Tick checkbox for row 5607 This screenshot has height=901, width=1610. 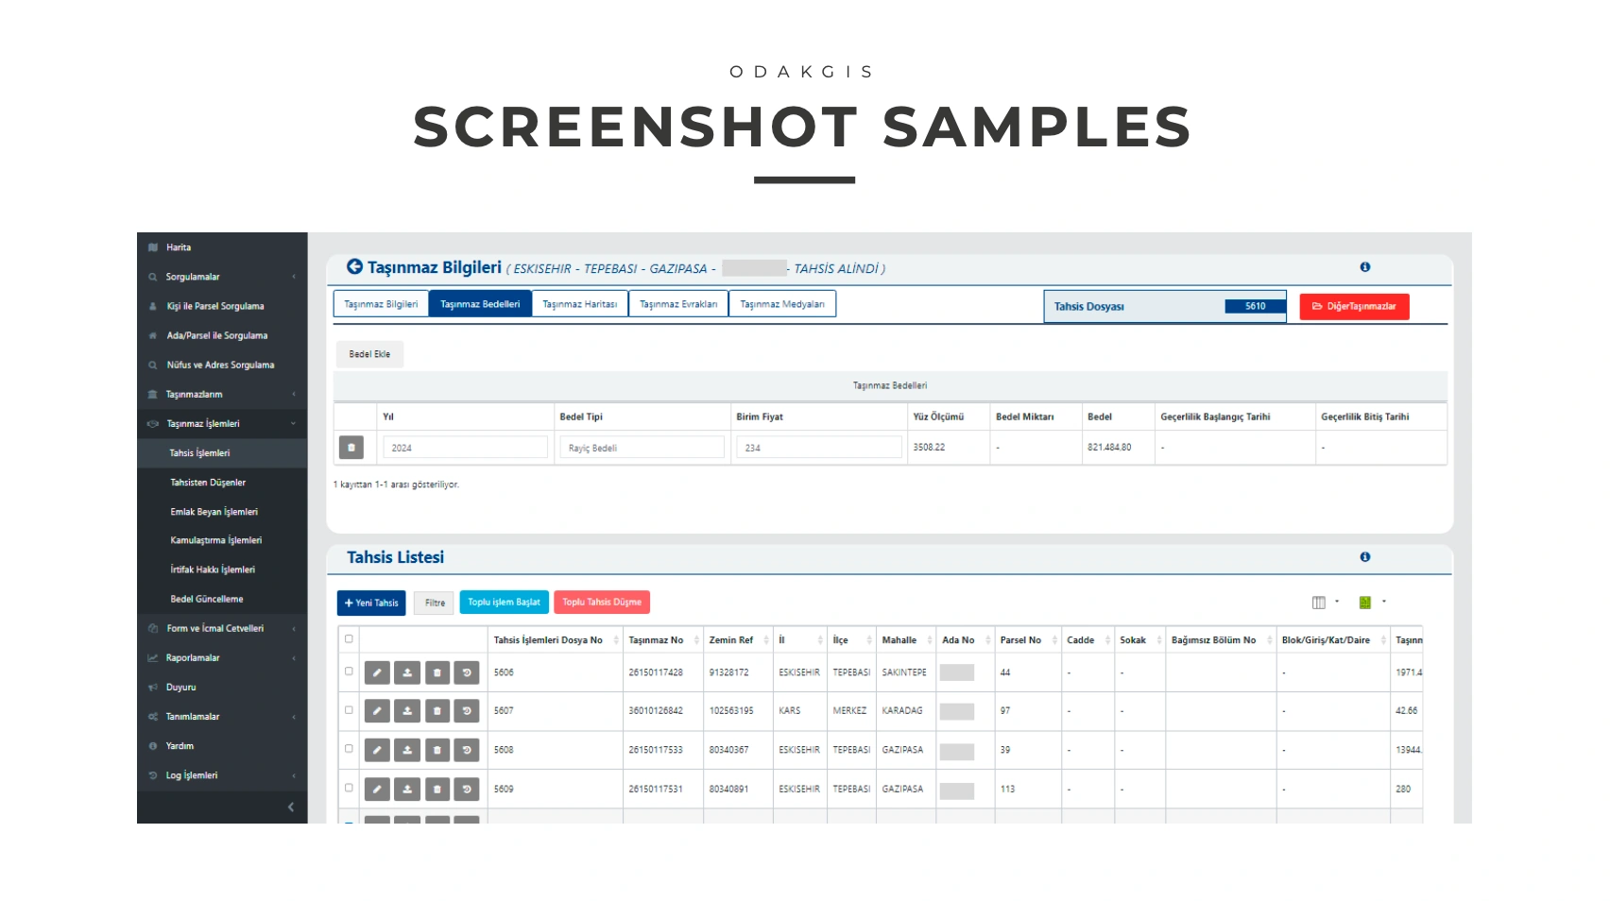349,709
